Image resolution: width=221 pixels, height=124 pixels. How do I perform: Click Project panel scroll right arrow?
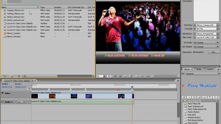(x=93, y=76)
